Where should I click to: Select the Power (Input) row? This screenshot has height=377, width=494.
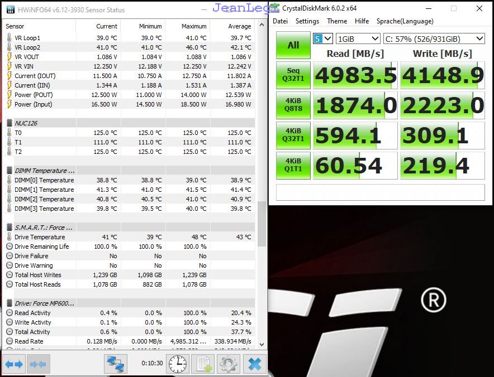130,104
